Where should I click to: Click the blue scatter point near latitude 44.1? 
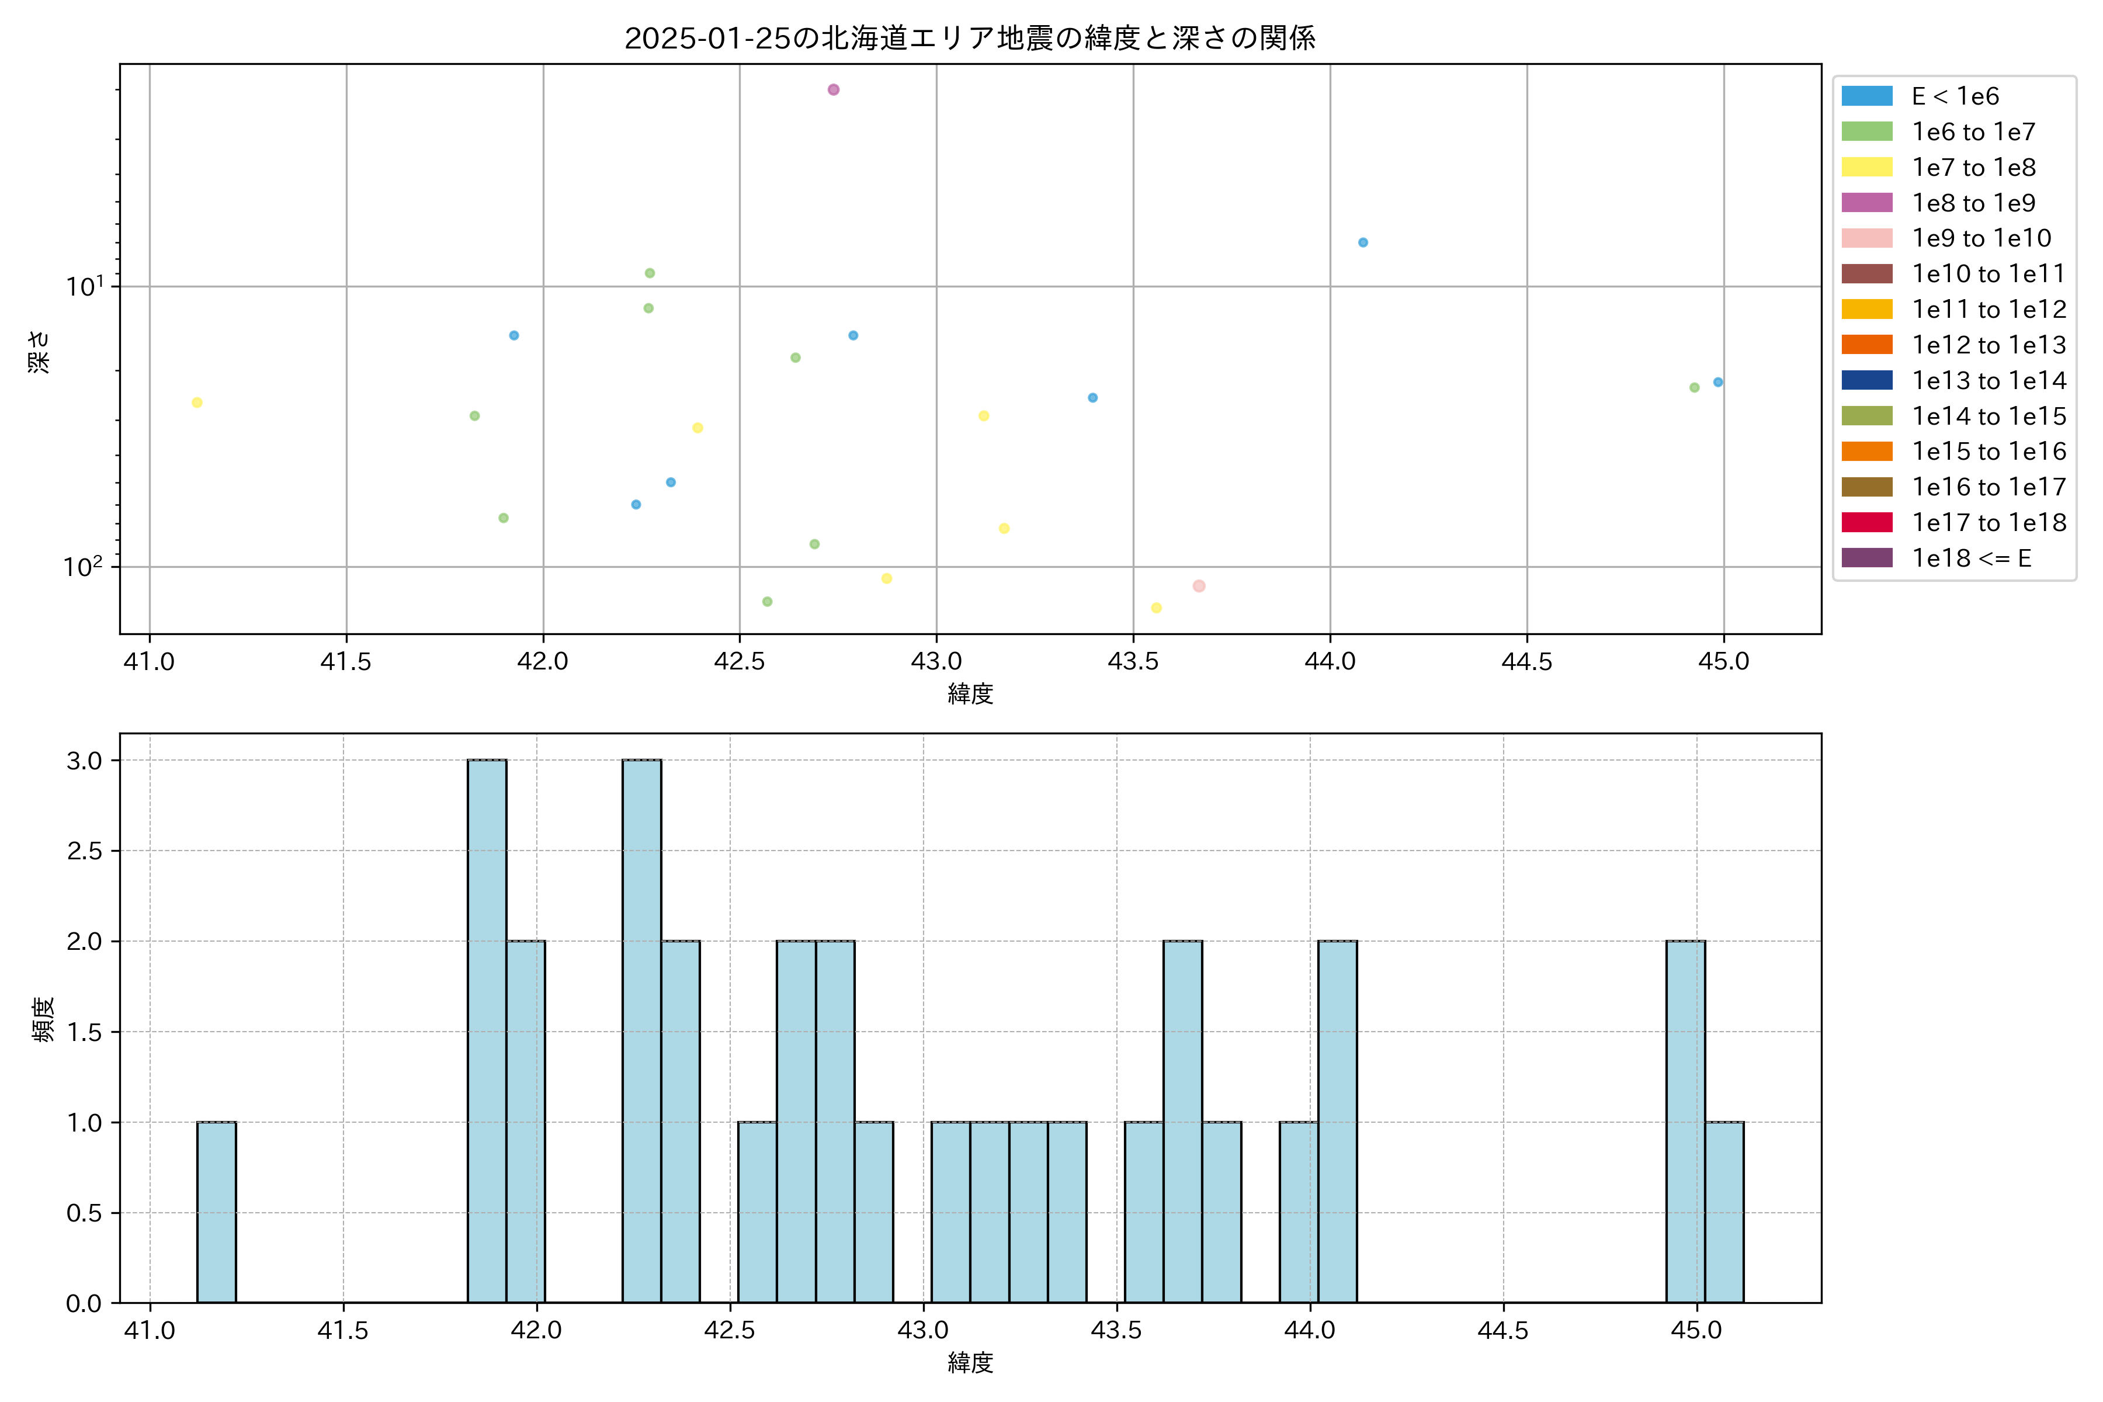tap(1363, 242)
